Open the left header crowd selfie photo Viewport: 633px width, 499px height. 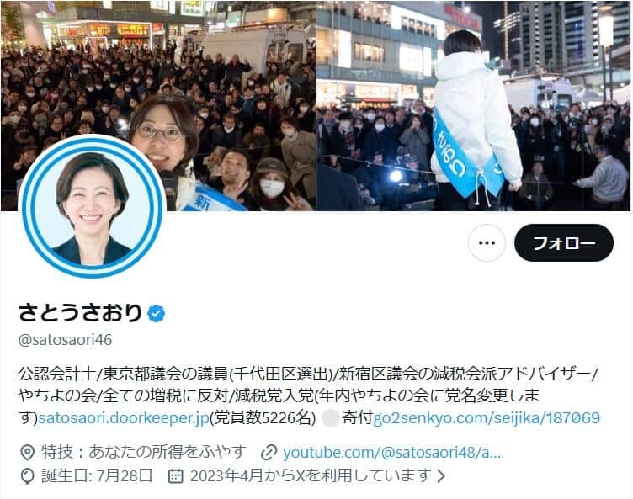(158, 106)
